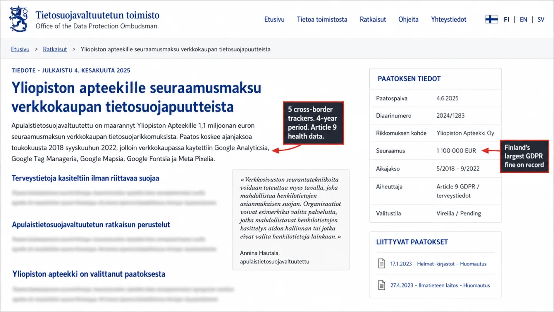Switch language to EN
Screen dimensions: 554x312
pos(523,19)
